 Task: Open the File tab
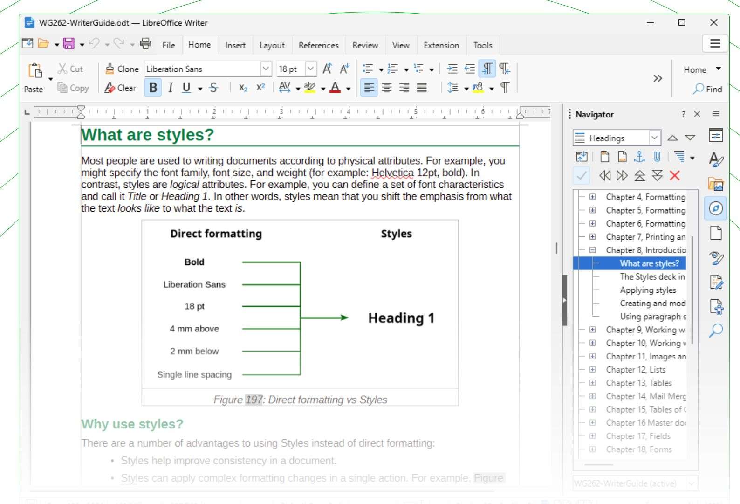169,45
